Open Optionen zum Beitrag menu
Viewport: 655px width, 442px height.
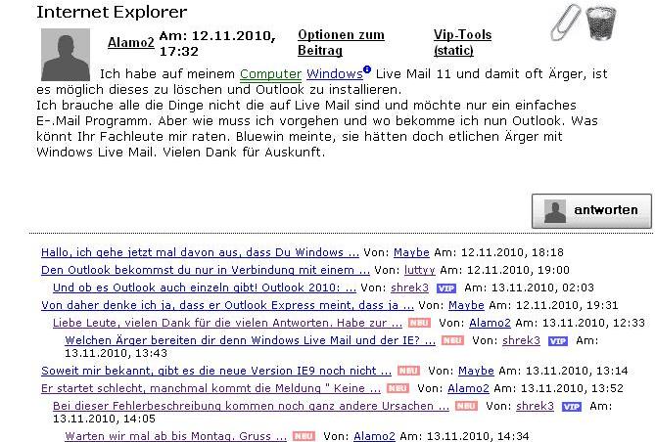[x=341, y=43]
